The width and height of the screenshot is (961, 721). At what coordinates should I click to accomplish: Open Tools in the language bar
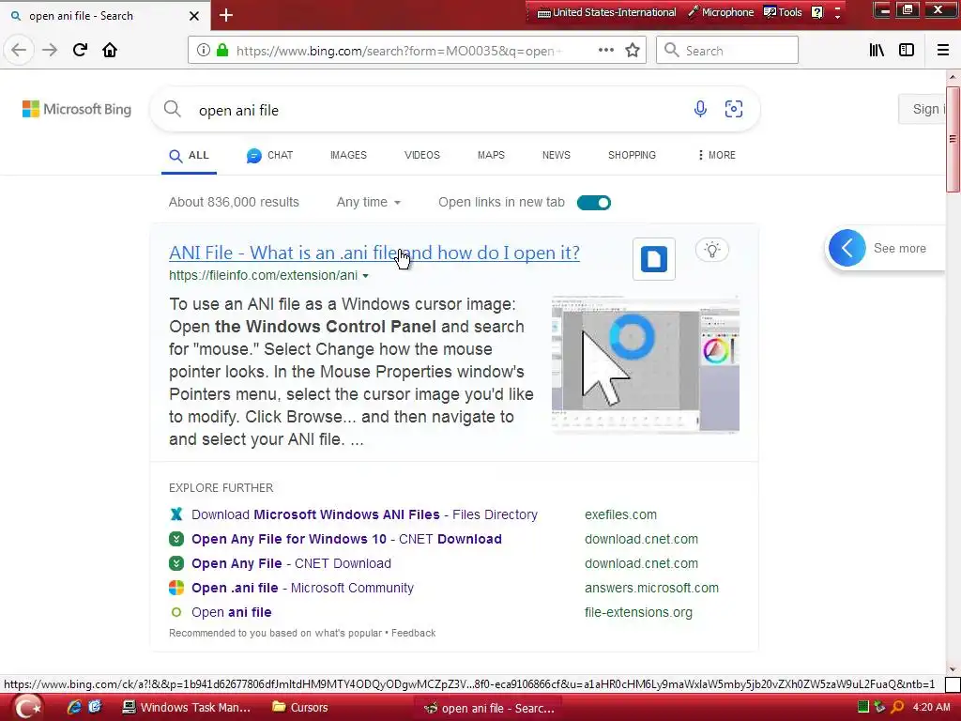(x=783, y=12)
